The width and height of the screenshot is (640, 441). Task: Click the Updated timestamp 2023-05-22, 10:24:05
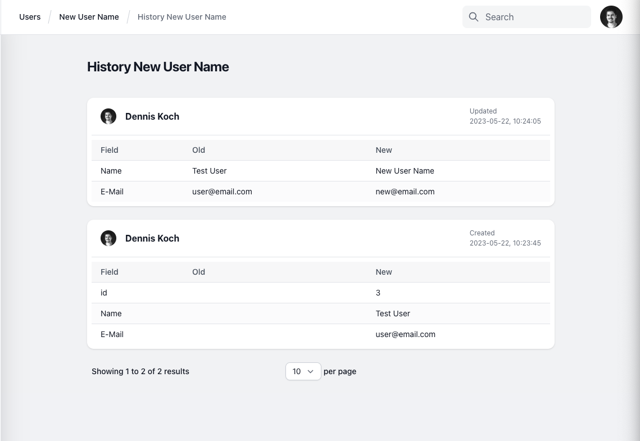tap(505, 121)
